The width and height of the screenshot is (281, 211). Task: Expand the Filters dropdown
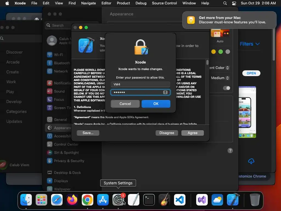tap(250, 44)
